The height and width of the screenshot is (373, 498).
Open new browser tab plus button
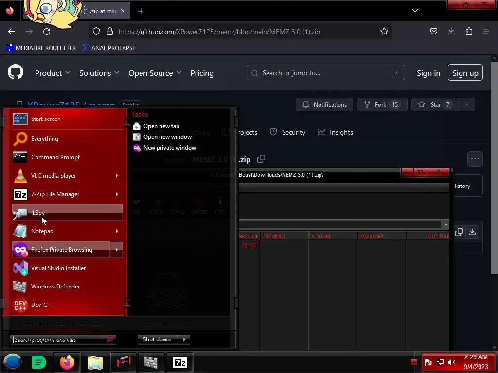click(x=141, y=11)
